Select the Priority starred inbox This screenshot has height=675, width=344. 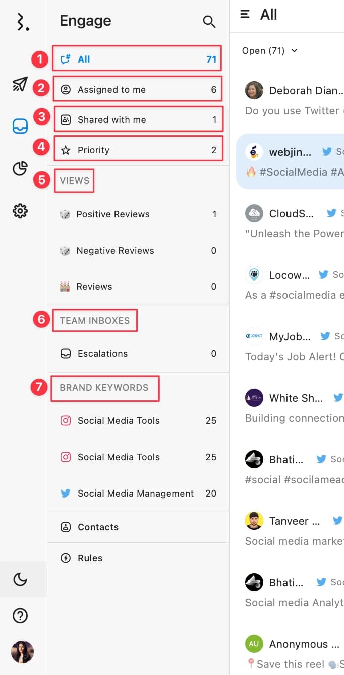point(137,150)
